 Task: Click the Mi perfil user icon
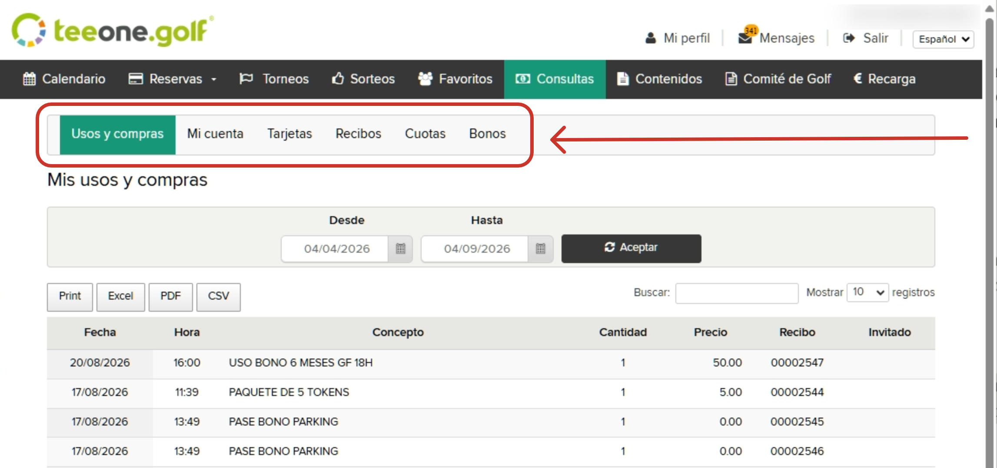(x=651, y=38)
